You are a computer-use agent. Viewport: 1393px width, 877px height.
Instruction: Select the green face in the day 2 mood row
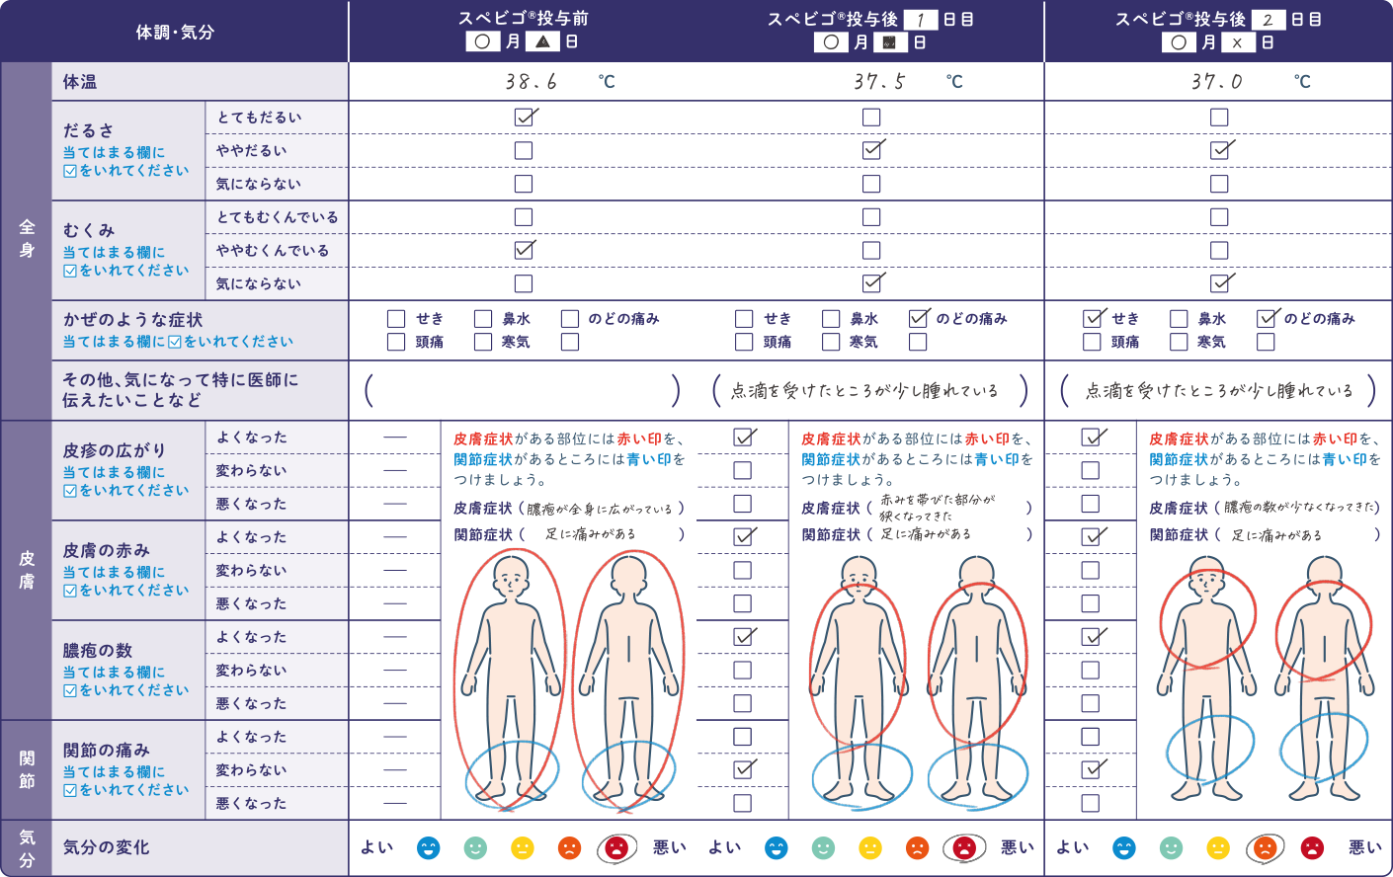1171,848
